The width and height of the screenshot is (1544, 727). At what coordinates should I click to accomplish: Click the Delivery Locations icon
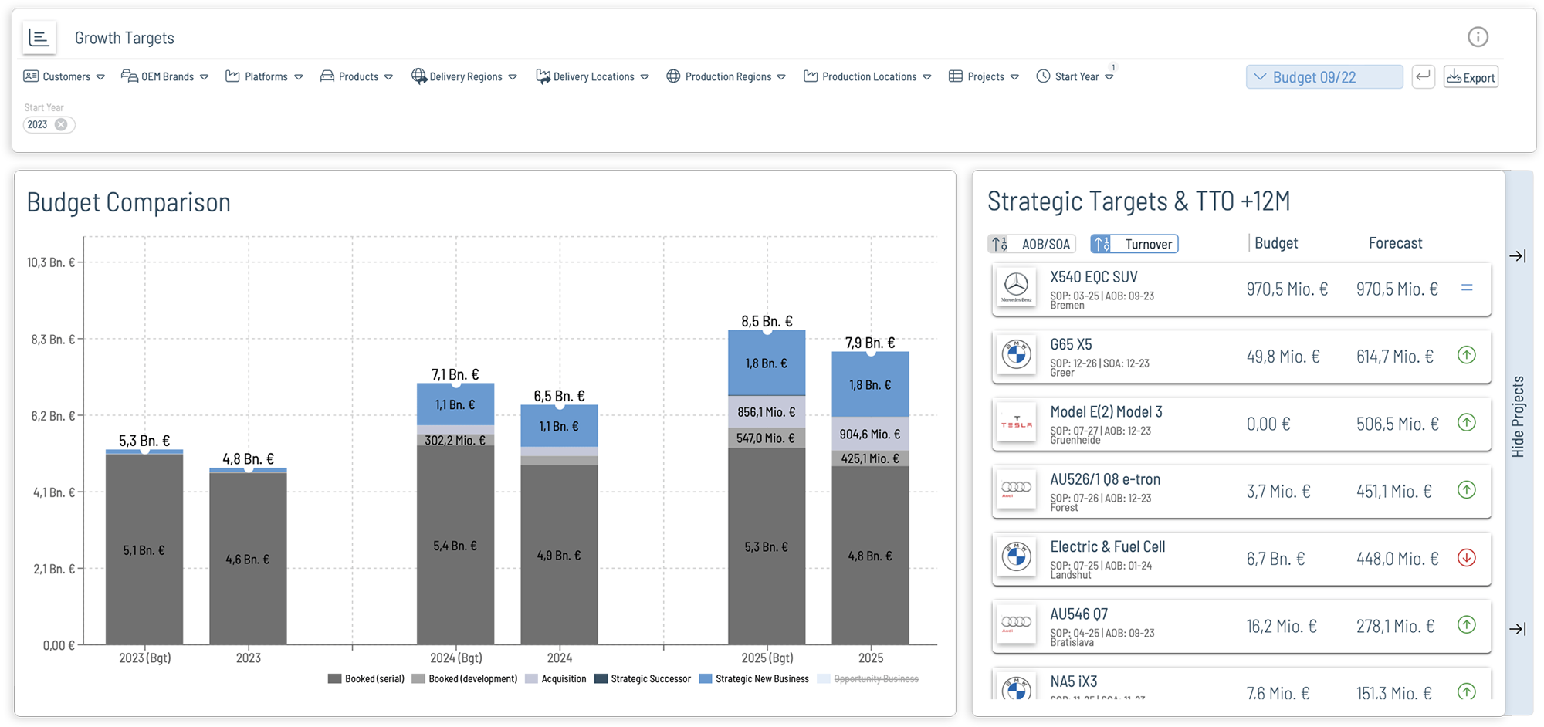[543, 76]
